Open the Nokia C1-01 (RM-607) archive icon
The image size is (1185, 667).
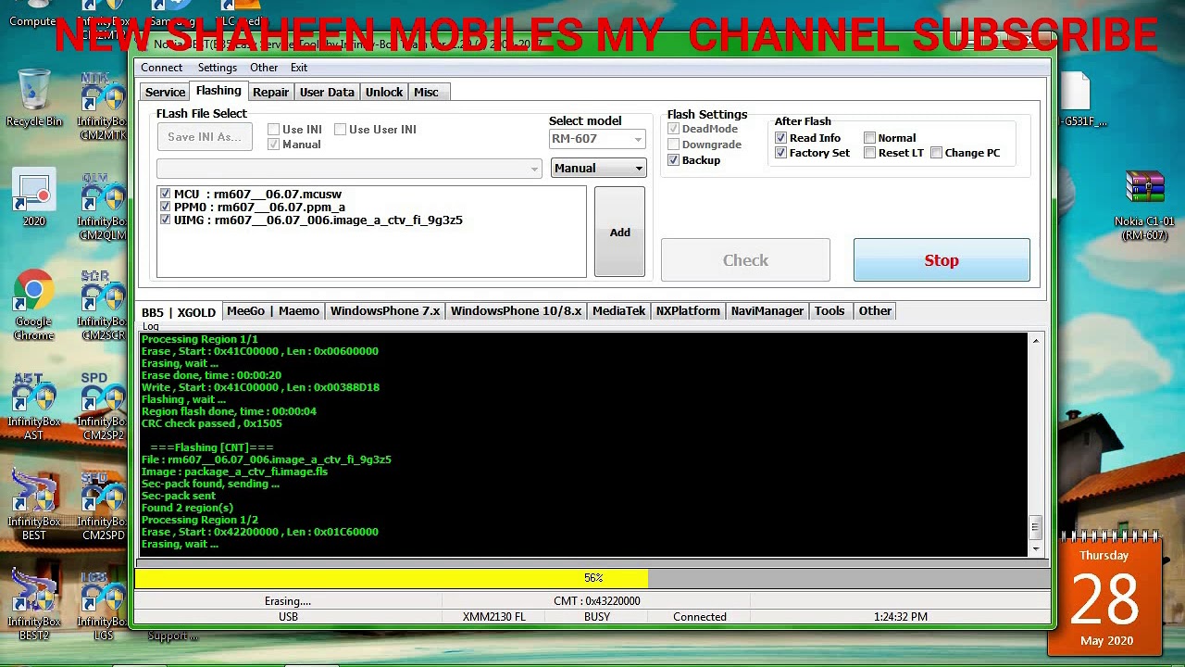(1144, 205)
